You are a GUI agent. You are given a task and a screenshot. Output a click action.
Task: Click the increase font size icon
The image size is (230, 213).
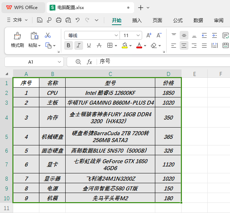point(149,35)
